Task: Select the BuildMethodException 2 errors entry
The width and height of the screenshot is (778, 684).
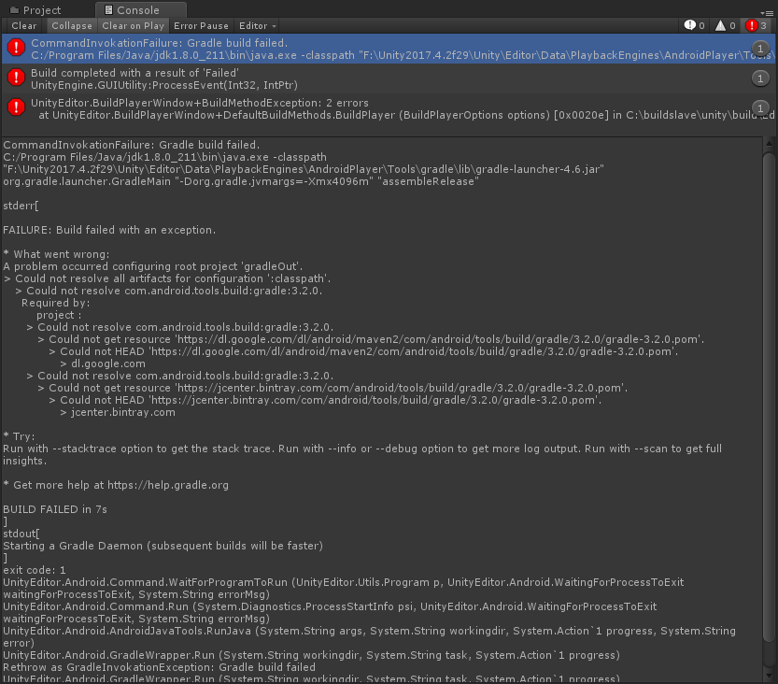Action: [x=388, y=108]
